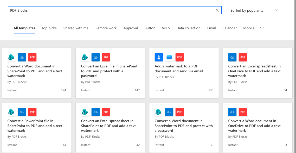Viewport: 296px width, 153px height.
Task: Click PDF icon on Word OneDrive watermark card
Action: (x=243, y=112)
